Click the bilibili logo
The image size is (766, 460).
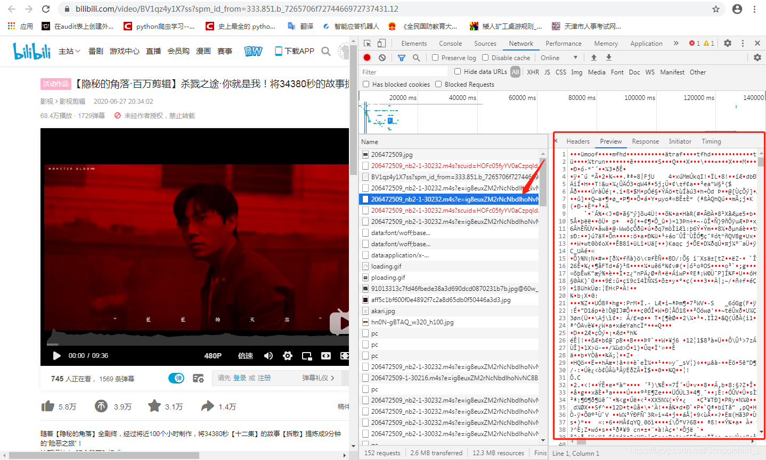tap(32, 51)
